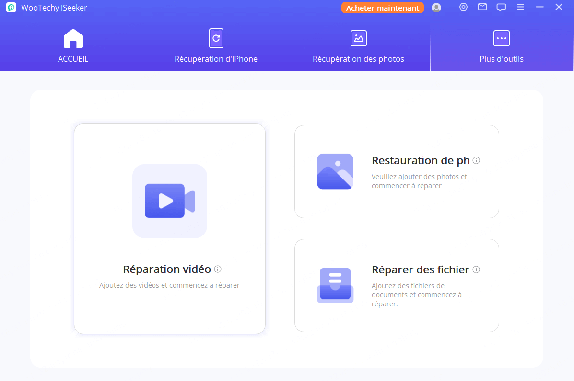Click the video camera repair icon
Image resolution: width=574 pixels, height=381 pixels.
[170, 201]
